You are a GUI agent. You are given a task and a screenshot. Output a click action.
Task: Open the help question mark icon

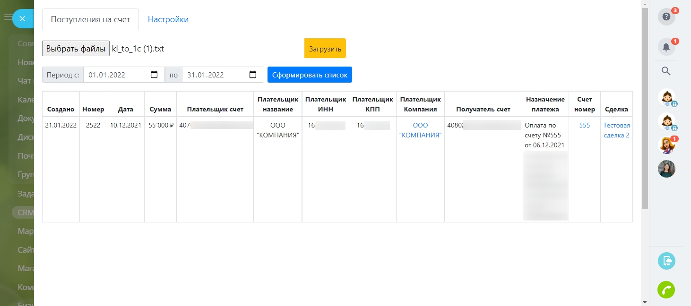click(x=666, y=17)
